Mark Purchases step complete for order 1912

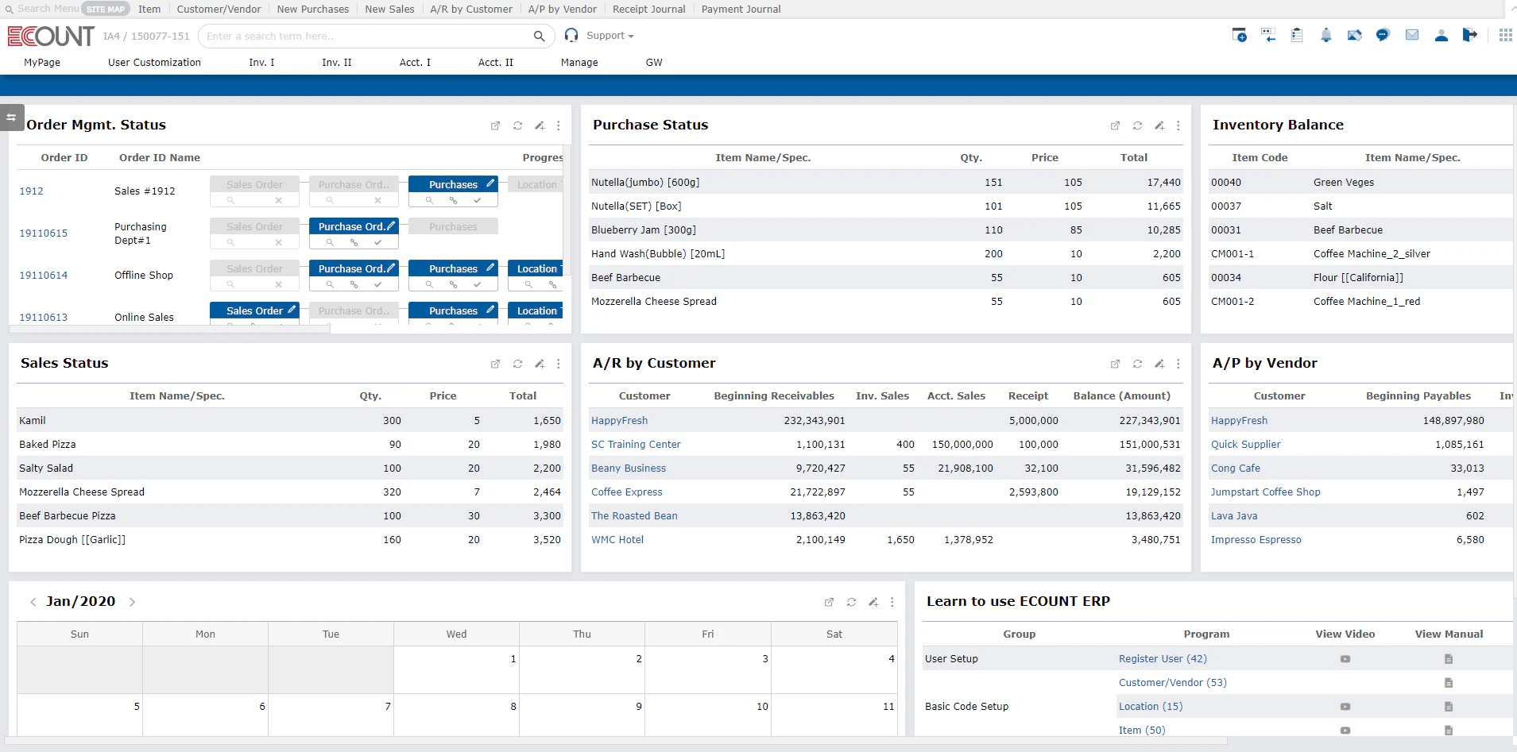click(477, 201)
